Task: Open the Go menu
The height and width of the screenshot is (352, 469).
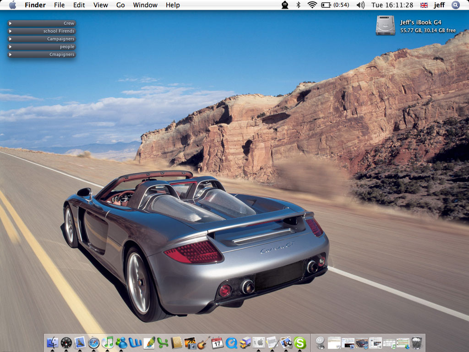Action: pyautogui.click(x=120, y=5)
